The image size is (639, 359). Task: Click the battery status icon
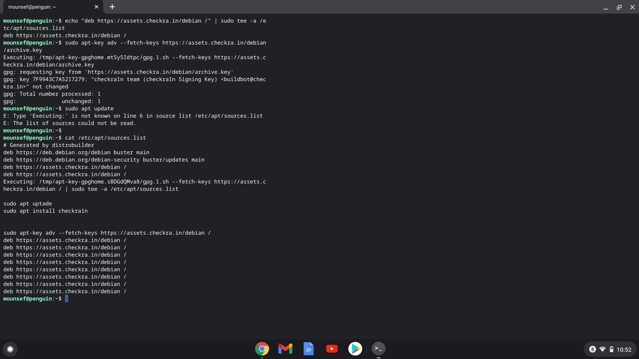point(611,349)
